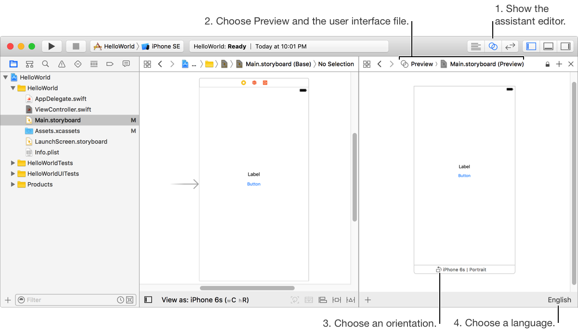
Task: Show the standard editor
Action: click(x=476, y=46)
